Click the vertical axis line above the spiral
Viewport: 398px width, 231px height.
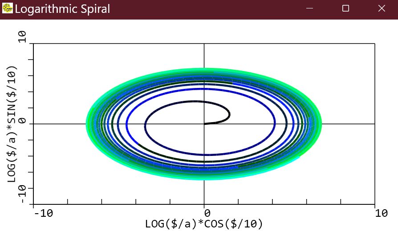(204, 56)
